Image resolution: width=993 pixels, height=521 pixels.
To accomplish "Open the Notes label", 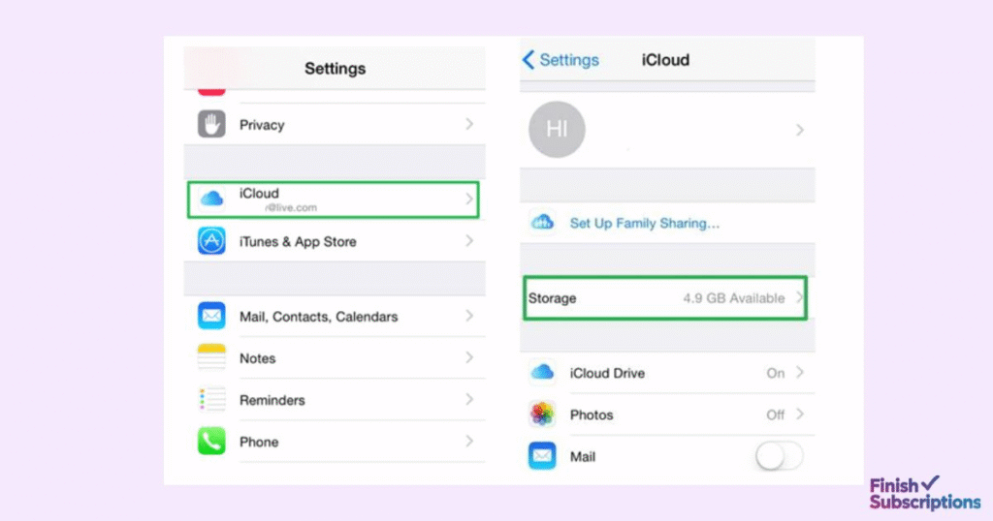I will [x=257, y=358].
